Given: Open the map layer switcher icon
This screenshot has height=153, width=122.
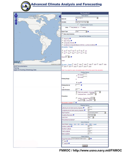Looking at the screenshot, I should (x=60, y=17).
